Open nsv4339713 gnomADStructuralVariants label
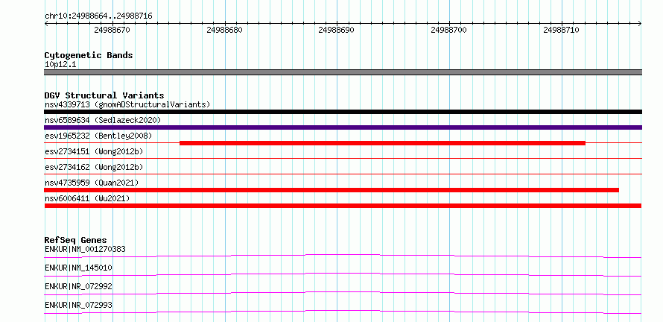663x322 pixels. [127, 104]
